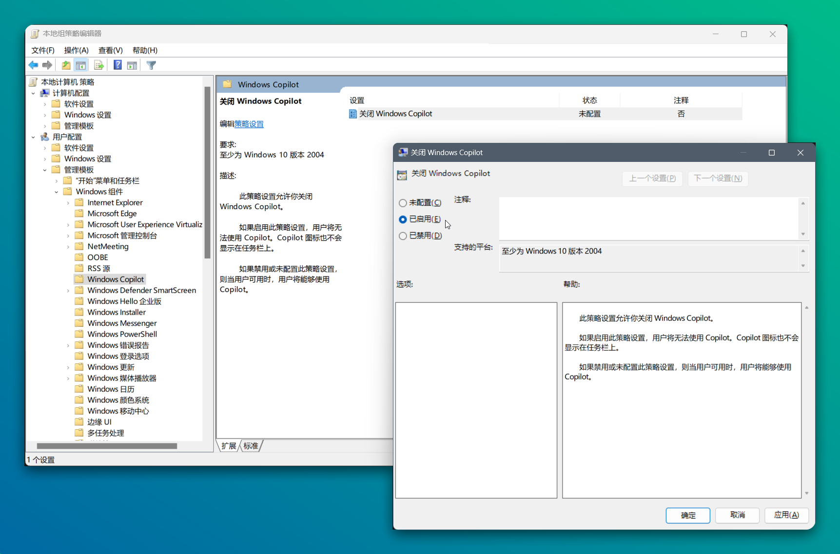Click the 计算机配置 computer icon
Viewport: 840px width, 554px height.
pos(45,93)
